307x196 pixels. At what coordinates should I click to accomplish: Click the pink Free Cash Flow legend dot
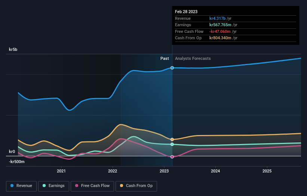tap(77, 186)
